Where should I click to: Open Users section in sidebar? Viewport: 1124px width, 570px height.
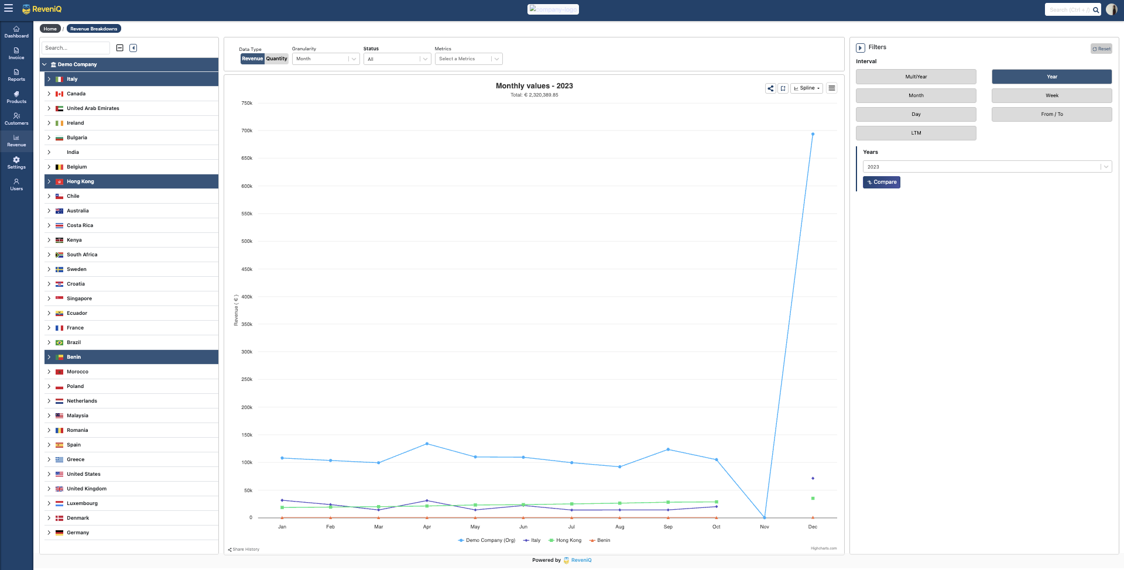pyautogui.click(x=16, y=184)
